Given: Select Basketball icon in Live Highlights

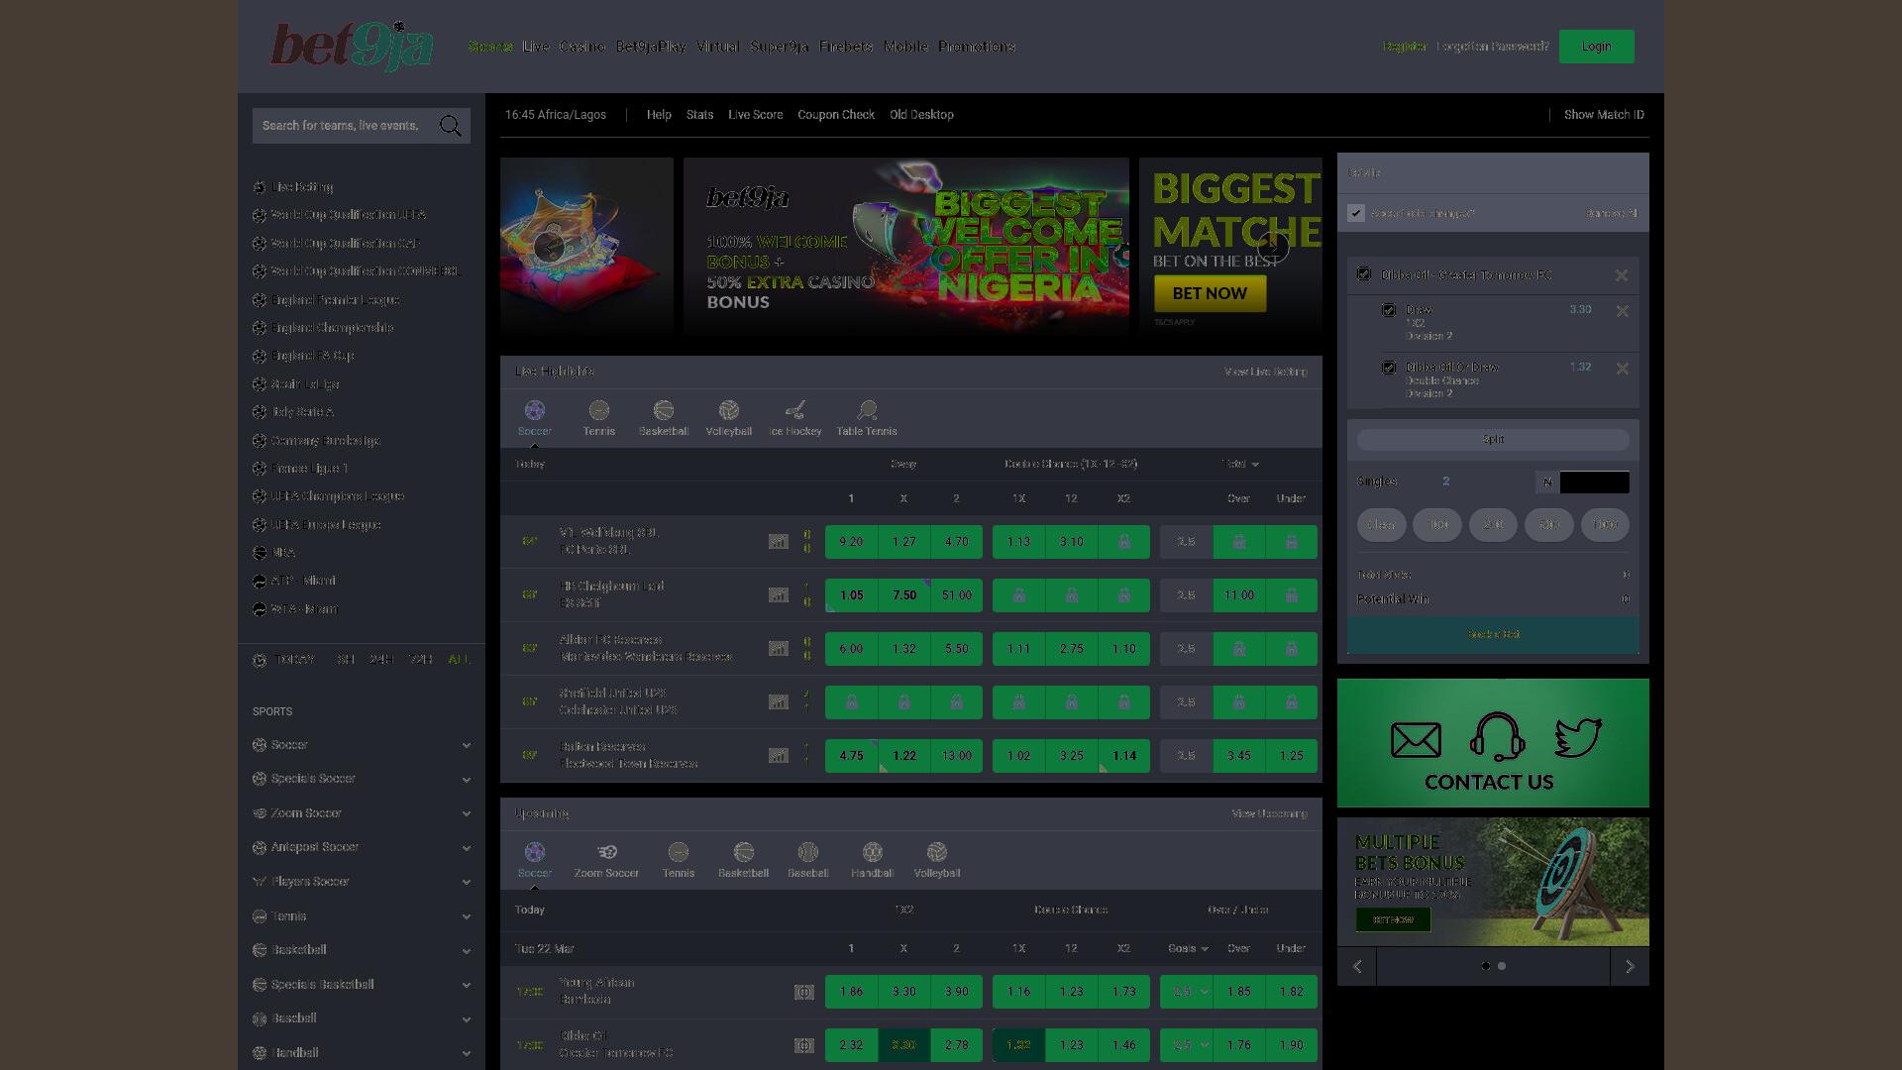Looking at the screenshot, I should click(663, 410).
